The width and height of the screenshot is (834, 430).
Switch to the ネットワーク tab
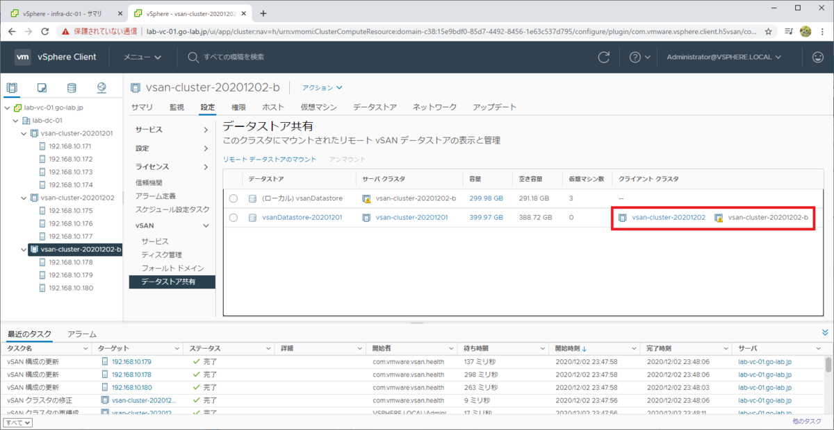pos(435,108)
